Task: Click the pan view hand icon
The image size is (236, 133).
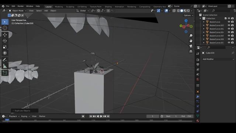Action: 191,41
